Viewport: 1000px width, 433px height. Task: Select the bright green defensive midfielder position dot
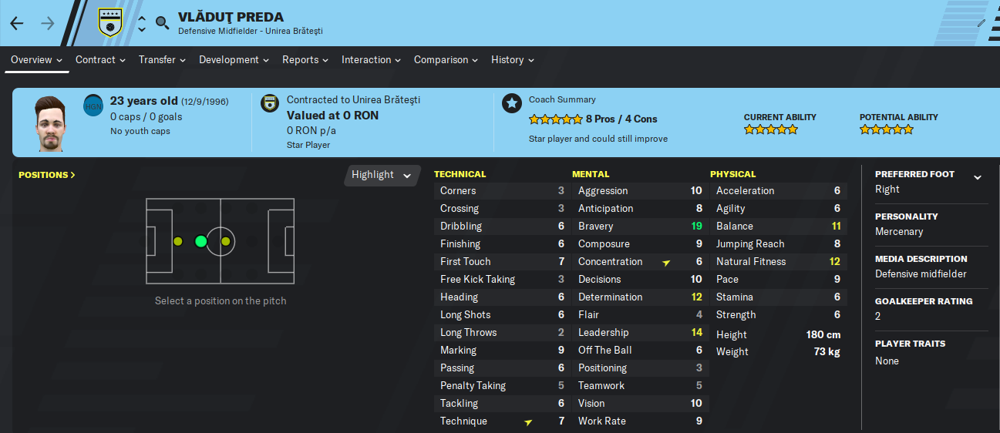pyautogui.click(x=200, y=241)
